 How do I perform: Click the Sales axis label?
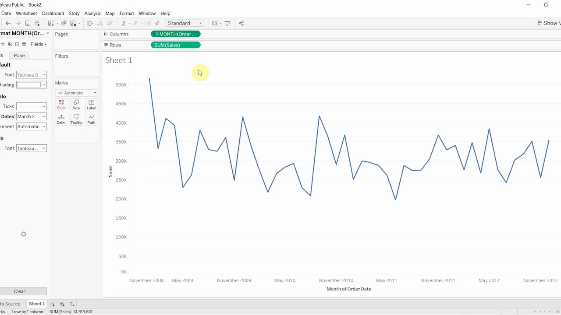[110, 171]
